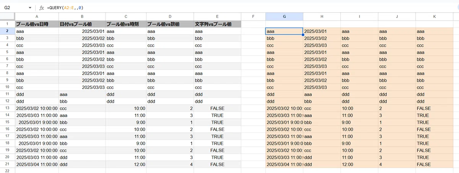The width and height of the screenshot is (459, 173).
Task: Select column A header
Action: (37, 16)
